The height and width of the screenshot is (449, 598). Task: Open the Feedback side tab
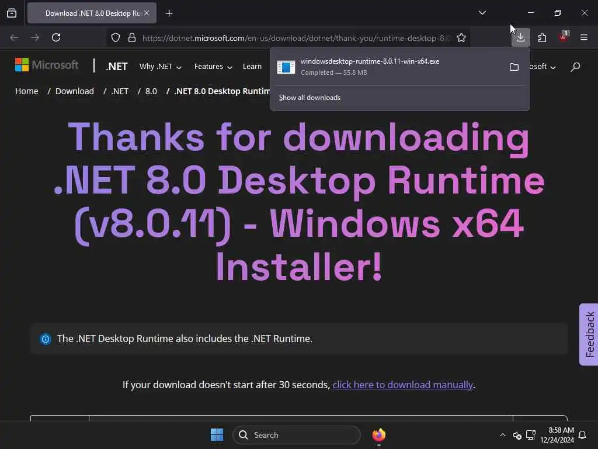[x=589, y=334]
